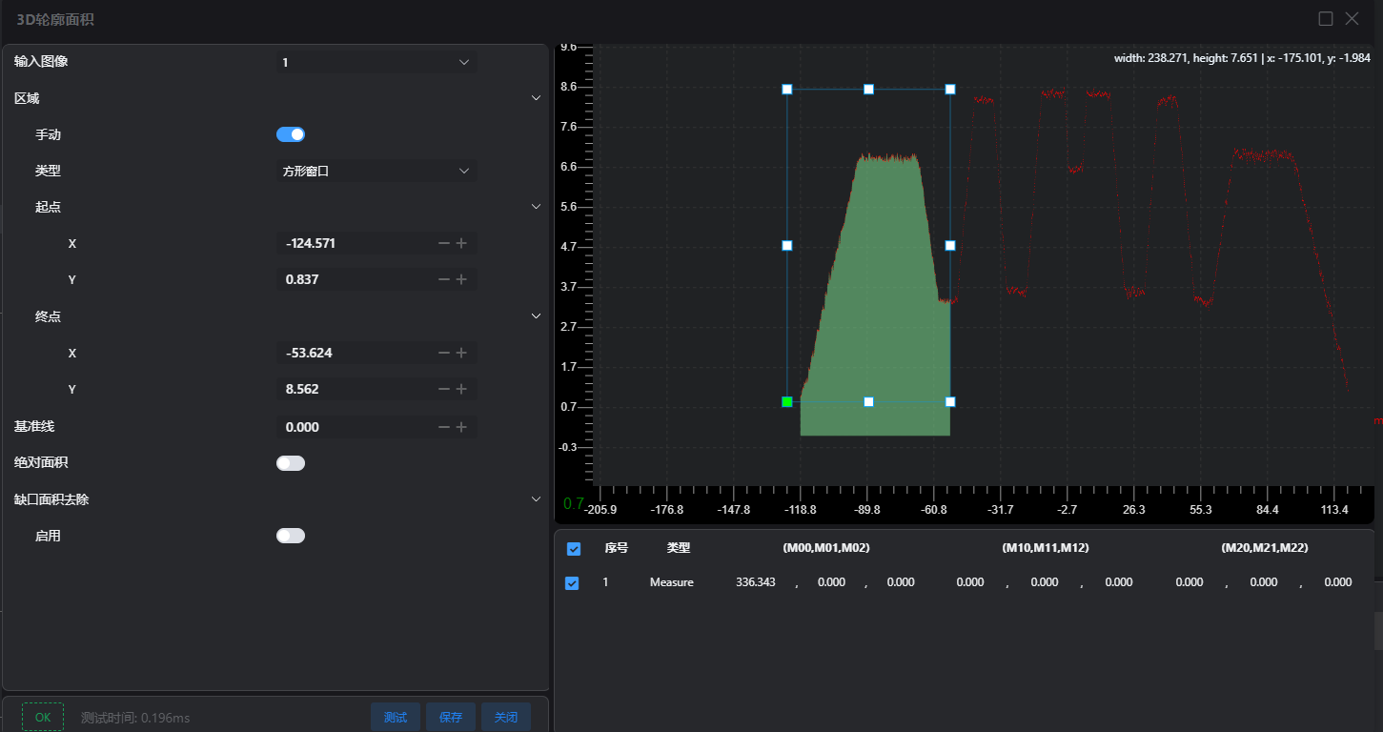This screenshot has height=732, width=1383.
Task: Uncheck the header checkbox in results table
Action: [x=574, y=549]
